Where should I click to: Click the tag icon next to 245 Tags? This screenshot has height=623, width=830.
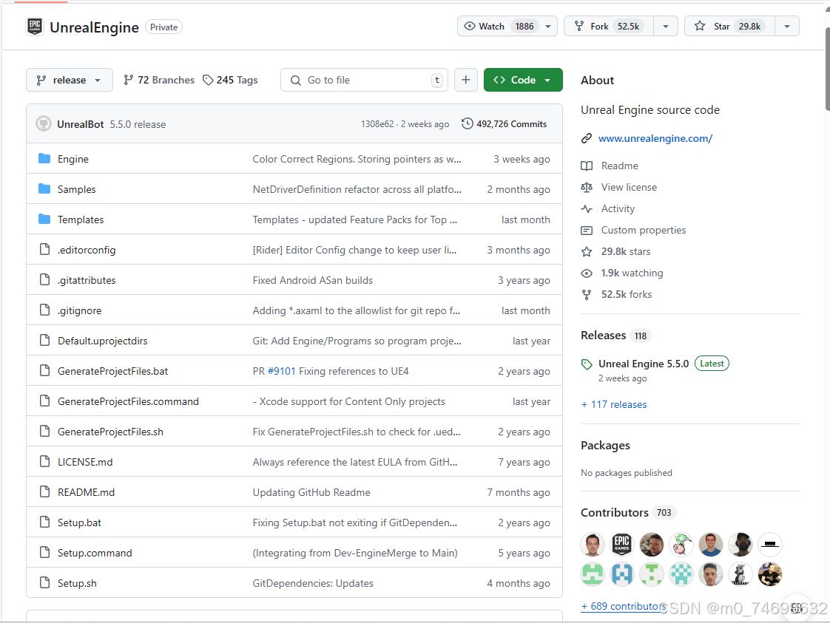pyautogui.click(x=208, y=80)
